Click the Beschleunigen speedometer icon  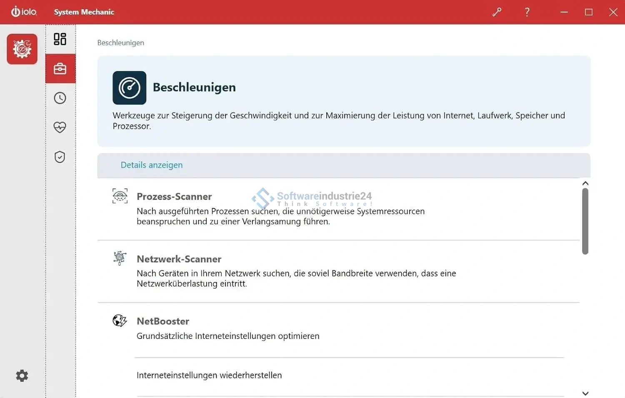click(x=129, y=88)
